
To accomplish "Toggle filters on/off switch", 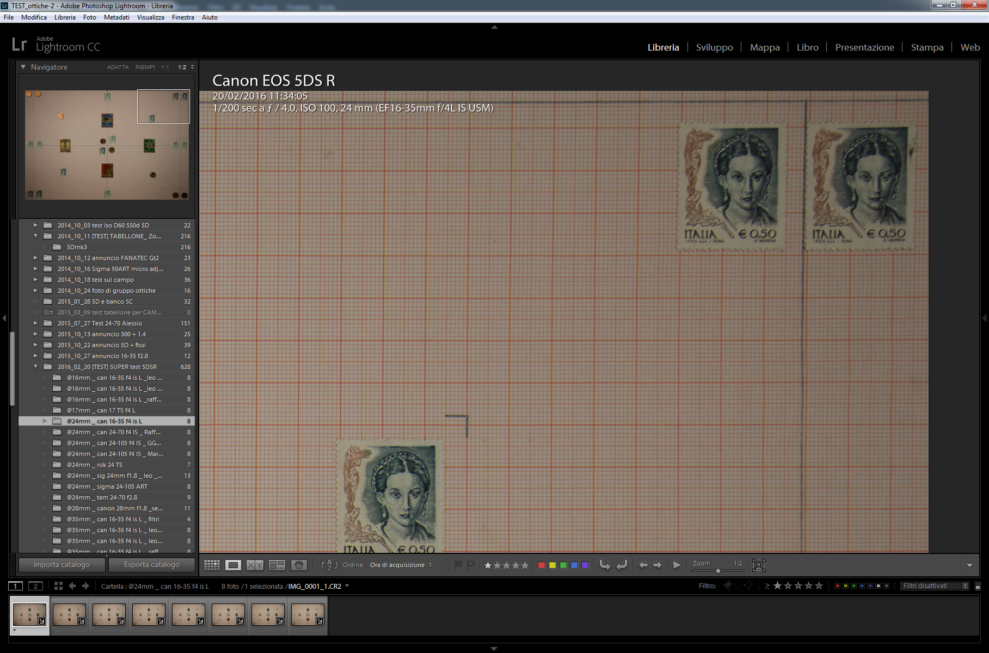I will (978, 586).
